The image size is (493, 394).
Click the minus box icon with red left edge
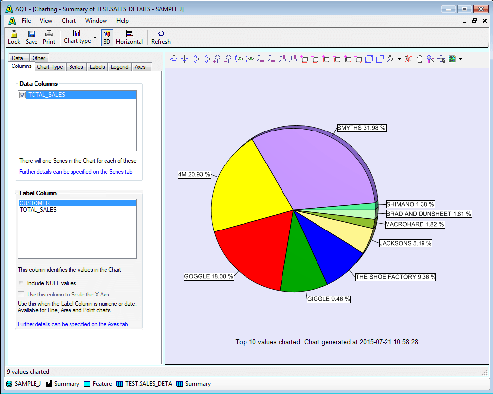point(337,59)
